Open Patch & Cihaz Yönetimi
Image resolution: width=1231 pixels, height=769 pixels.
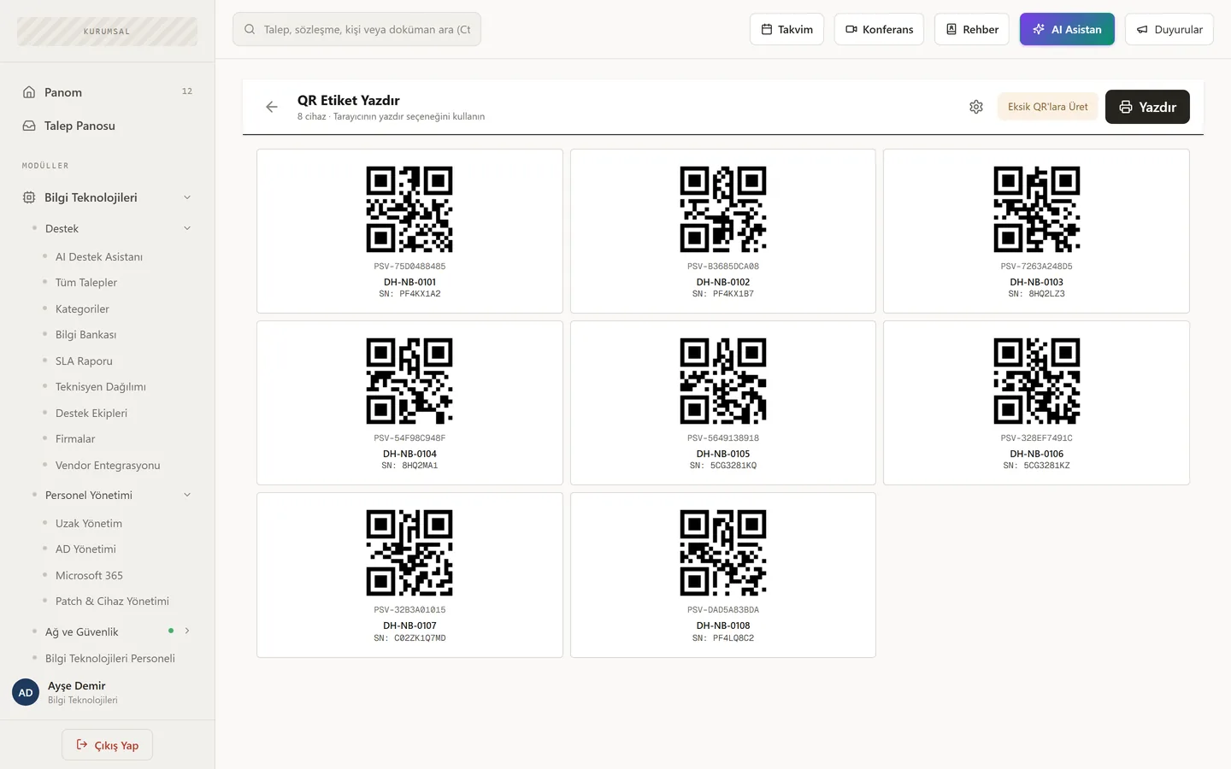[112, 602]
